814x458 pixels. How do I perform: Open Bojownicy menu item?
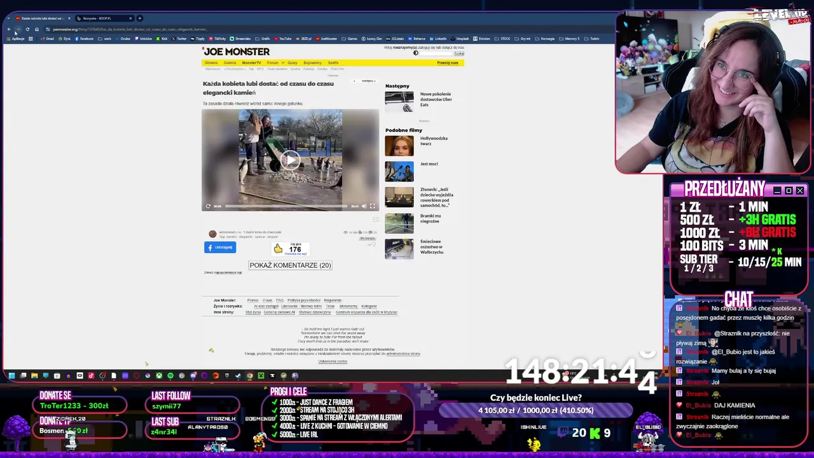tap(312, 63)
